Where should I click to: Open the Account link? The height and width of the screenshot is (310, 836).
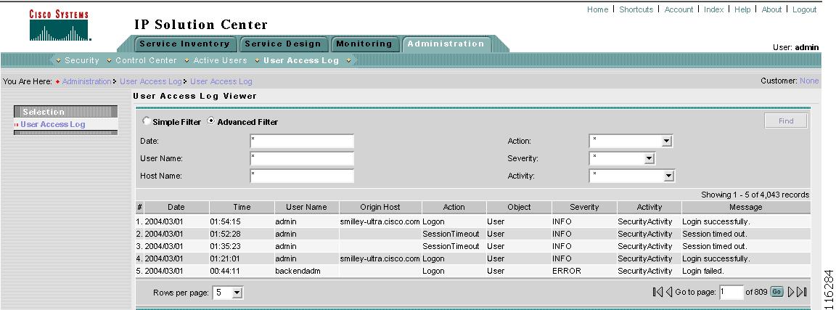679,9
